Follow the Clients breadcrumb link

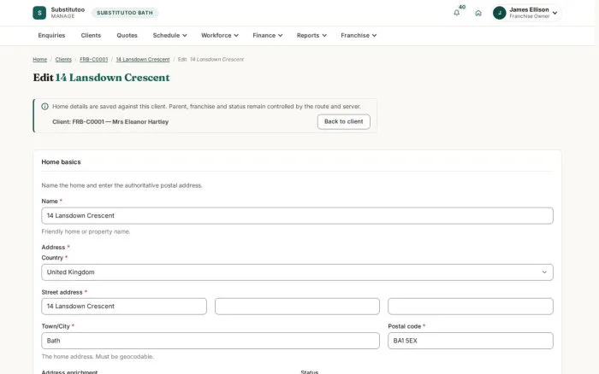63,60
